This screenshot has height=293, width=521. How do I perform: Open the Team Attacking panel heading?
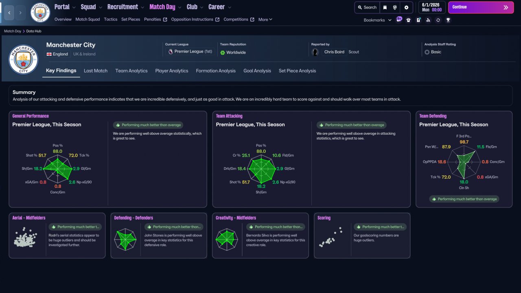point(229,116)
